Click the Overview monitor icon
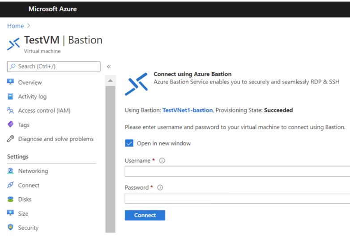The image size is (350, 245). click(11, 82)
